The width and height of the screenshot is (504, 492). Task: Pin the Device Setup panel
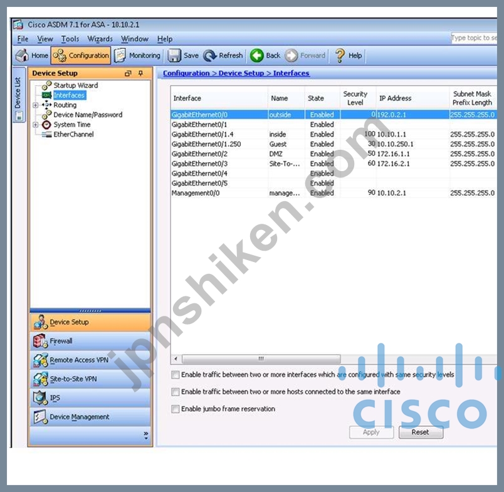click(140, 73)
